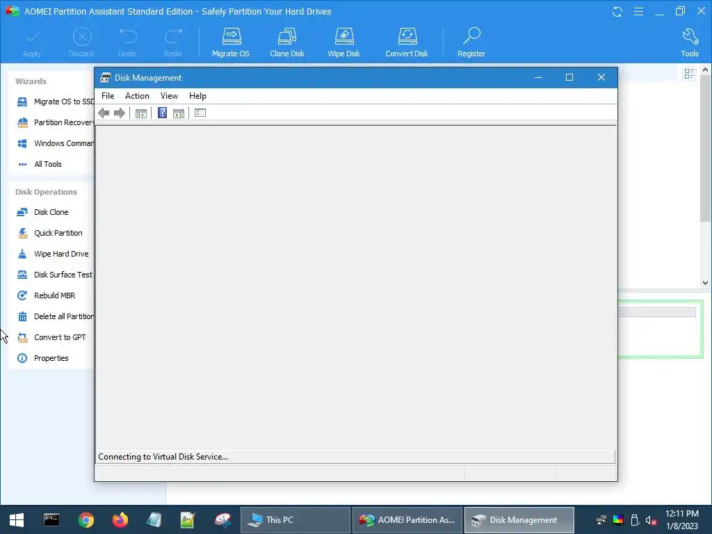Click Back arrow in Disk Management toolbar
Viewport: 712px width, 534px height.
104,113
